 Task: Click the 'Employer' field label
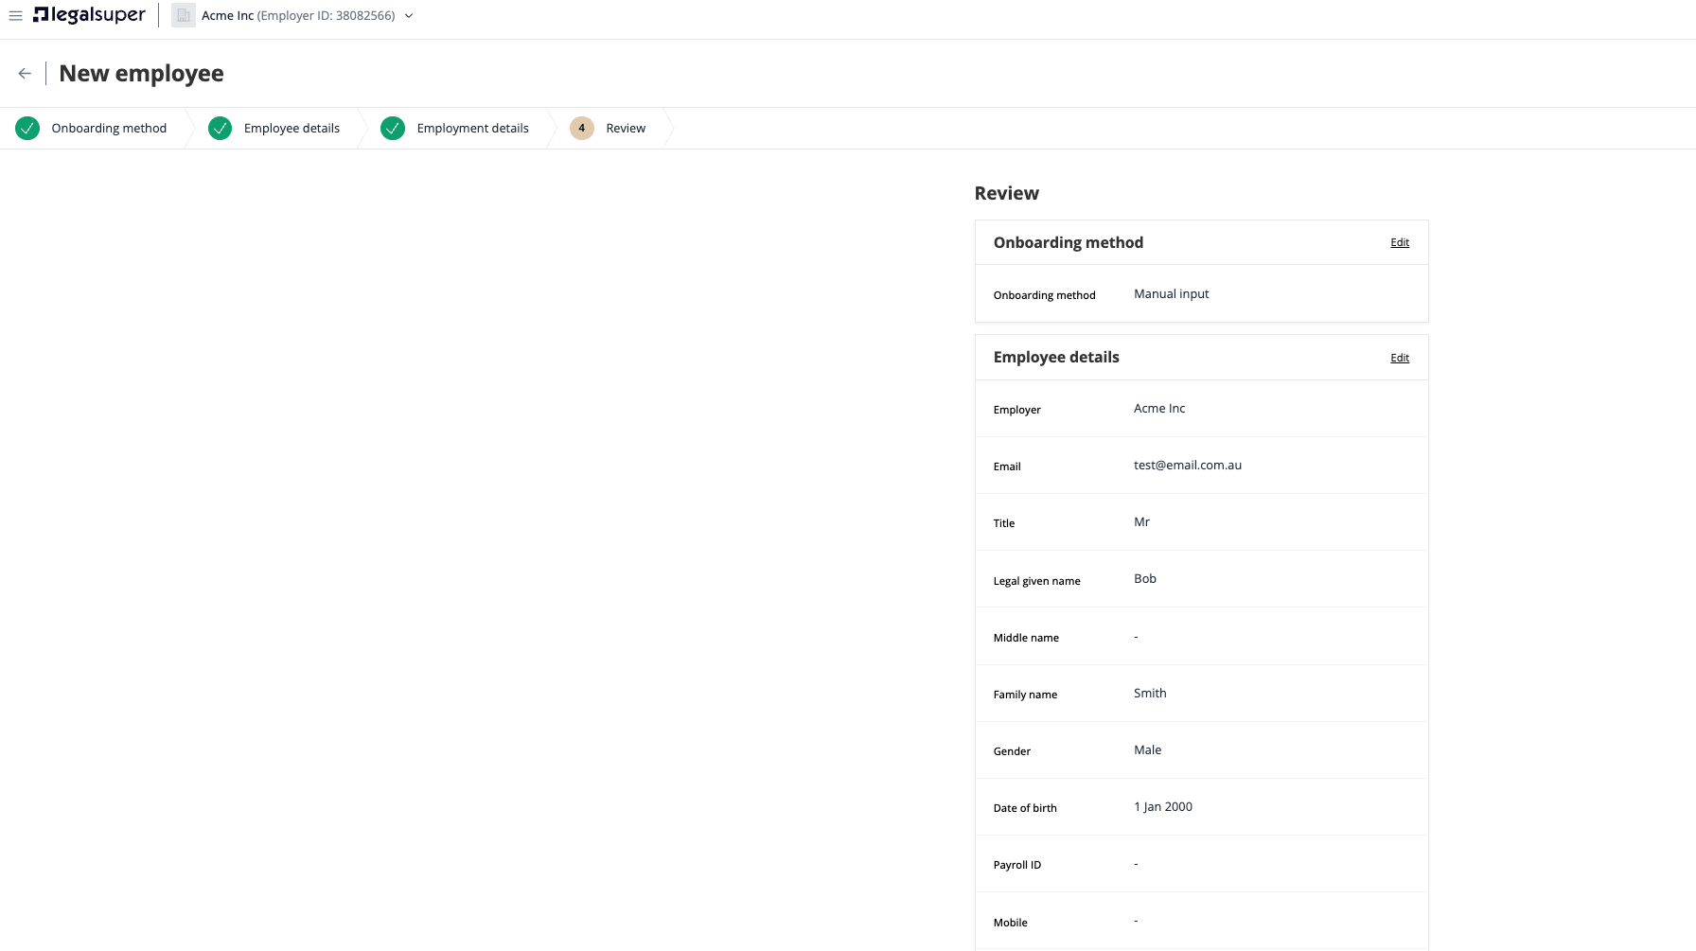tap(1016, 410)
